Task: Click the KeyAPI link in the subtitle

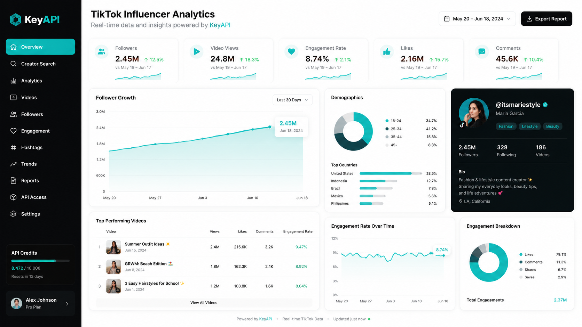Action: (x=220, y=25)
